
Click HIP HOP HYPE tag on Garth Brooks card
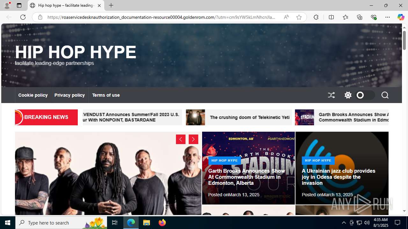pyautogui.click(x=224, y=161)
